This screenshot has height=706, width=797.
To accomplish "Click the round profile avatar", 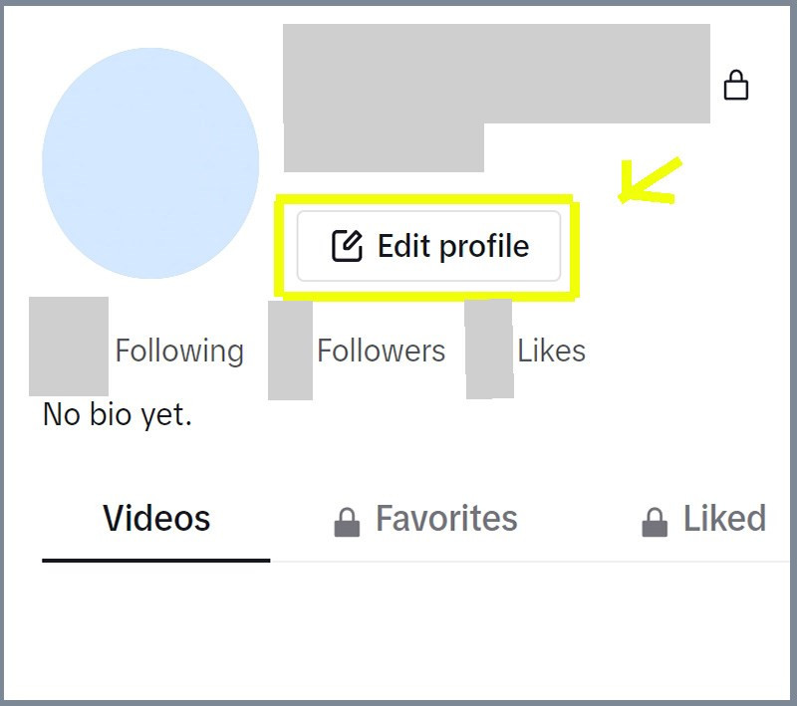I will pos(150,162).
